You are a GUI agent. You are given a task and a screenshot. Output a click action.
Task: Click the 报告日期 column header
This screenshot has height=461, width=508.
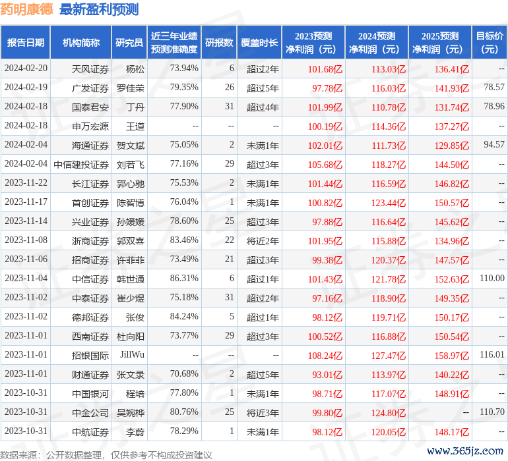tap(26, 42)
